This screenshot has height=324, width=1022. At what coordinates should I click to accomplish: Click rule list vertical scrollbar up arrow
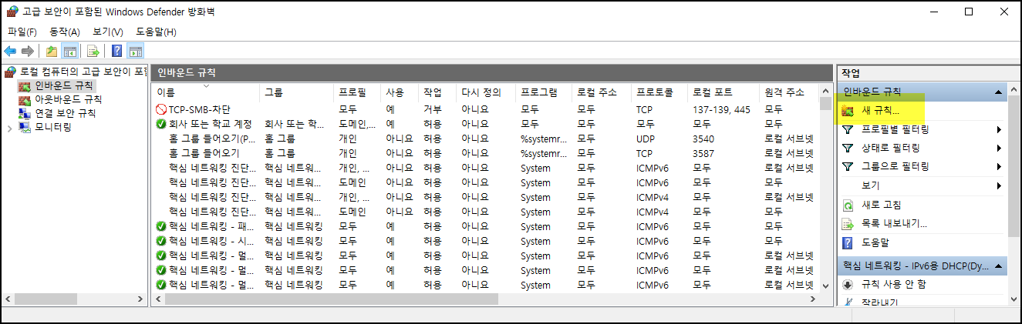[825, 91]
